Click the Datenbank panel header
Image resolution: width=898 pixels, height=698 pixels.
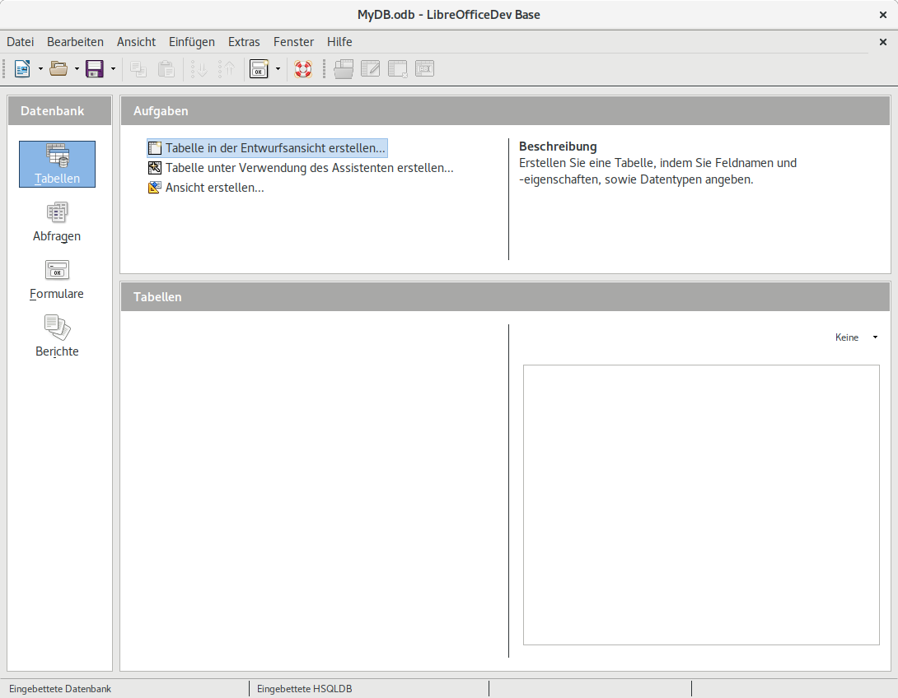point(59,111)
